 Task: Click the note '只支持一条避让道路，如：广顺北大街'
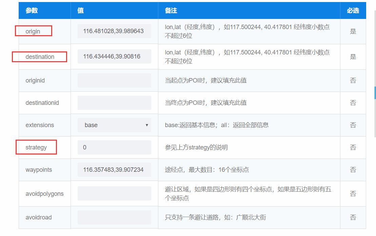(x=216, y=217)
